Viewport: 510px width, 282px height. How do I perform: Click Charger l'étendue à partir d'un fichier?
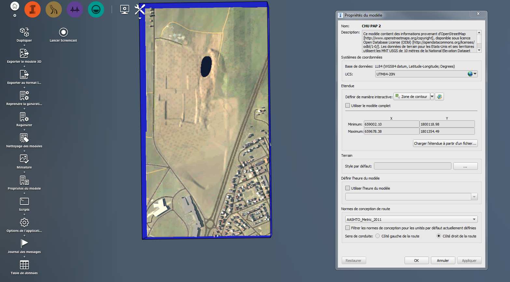(x=445, y=143)
